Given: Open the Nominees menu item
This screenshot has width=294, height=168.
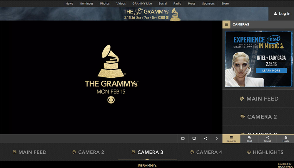Looking at the screenshot, I should pyautogui.click(x=87, y=4).
